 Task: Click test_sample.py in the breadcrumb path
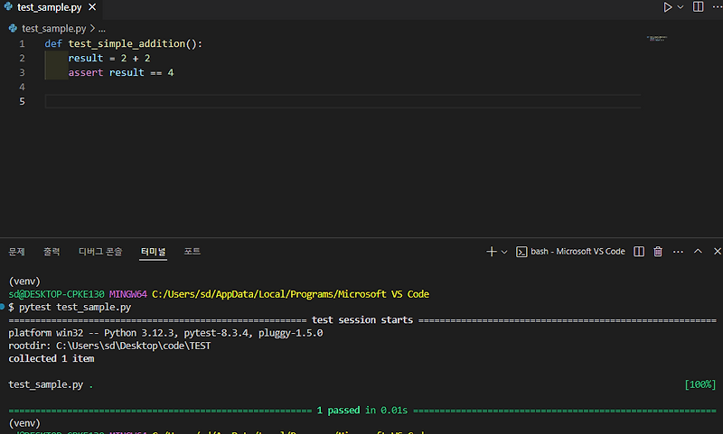tap(54, 29)
